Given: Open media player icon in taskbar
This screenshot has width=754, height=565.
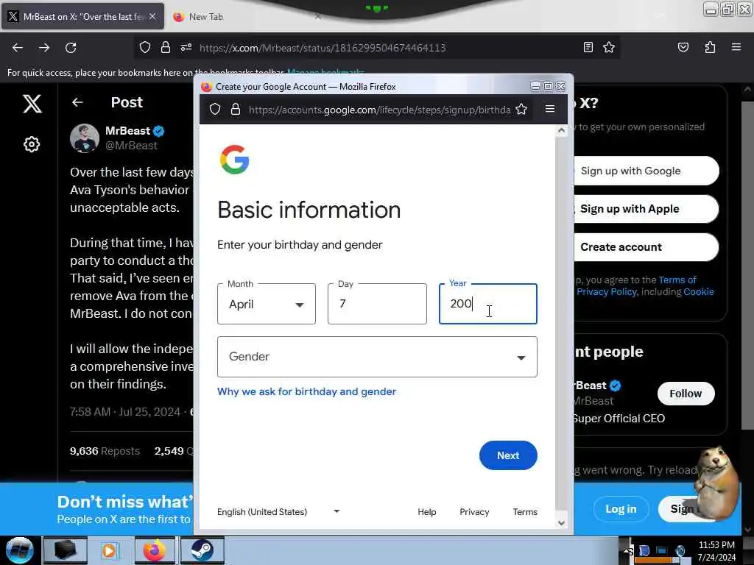Looking at the screenshot, I should point(109,550).
